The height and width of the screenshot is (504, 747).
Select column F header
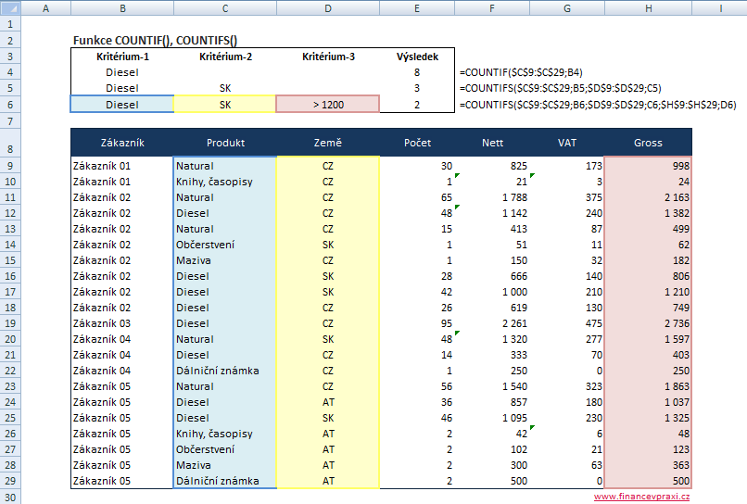pos(492,8)
